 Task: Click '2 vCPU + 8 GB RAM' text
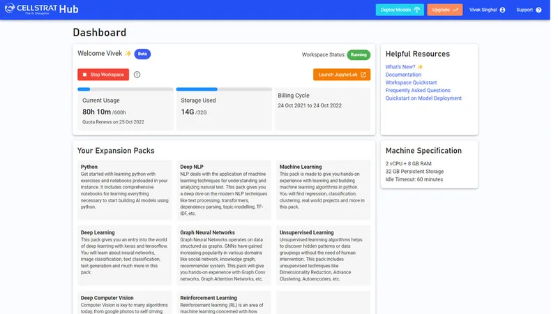coord(409,163)
